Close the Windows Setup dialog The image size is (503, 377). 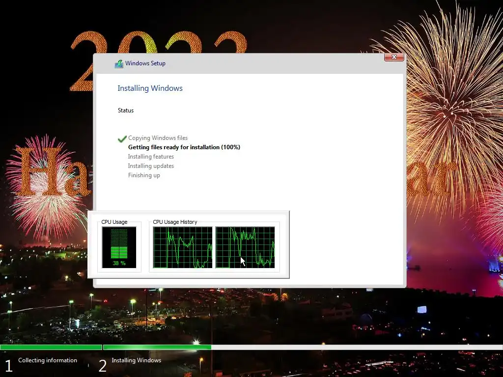click(394, 57)
